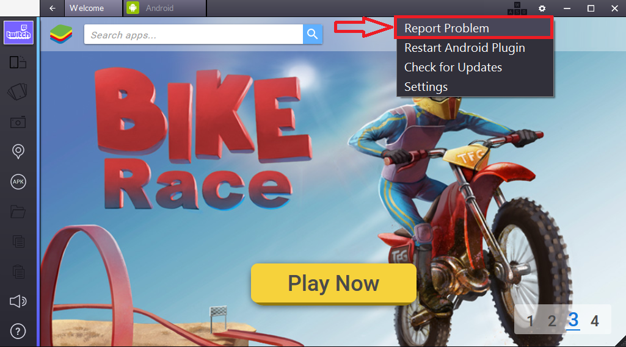This screenshot has height=347, width=626.
Task: Click the paste clipboard sidebar icon
Action: 18,271
